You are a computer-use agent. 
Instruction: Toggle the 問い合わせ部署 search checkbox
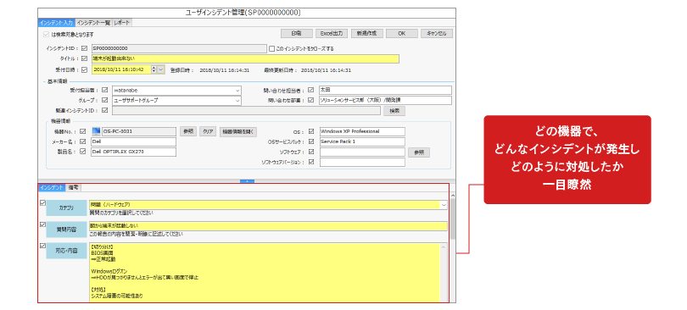coord(311,100)
